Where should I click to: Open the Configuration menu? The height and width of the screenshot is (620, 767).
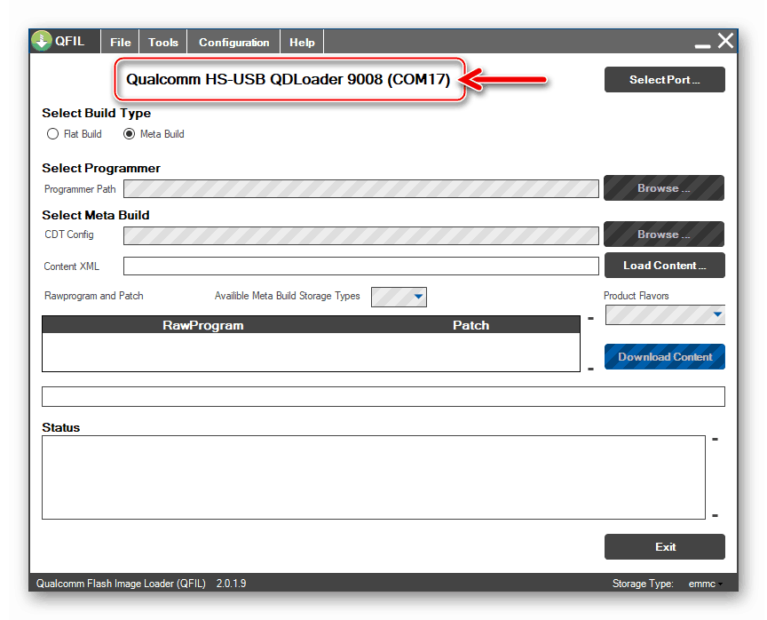(233, 42)
